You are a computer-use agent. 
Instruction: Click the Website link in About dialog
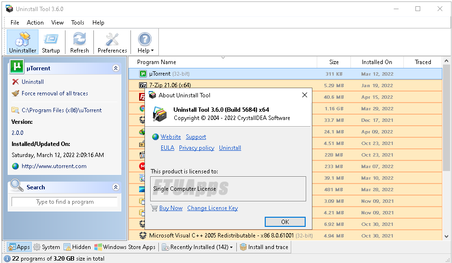point(171,137)
